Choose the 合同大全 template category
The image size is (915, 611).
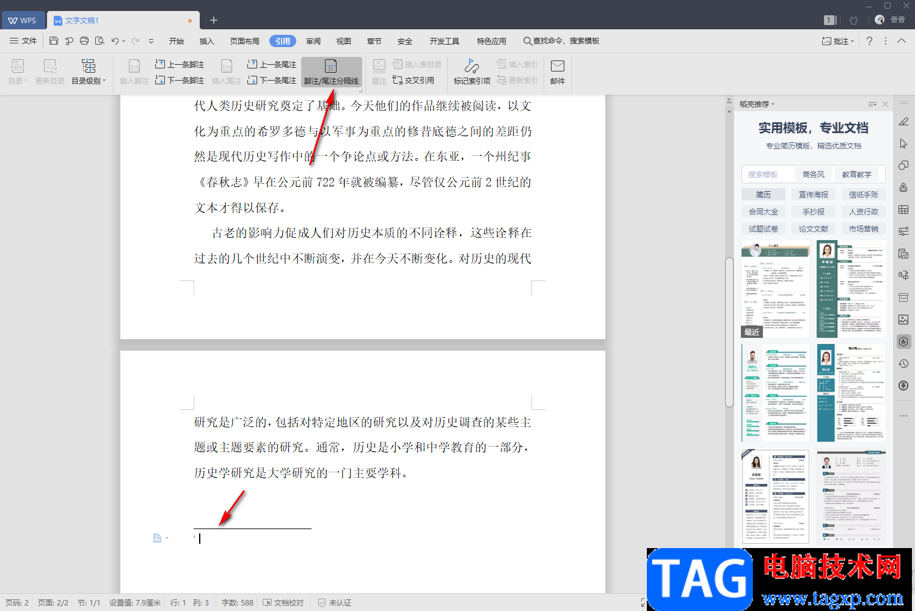[x=764, y=211]
